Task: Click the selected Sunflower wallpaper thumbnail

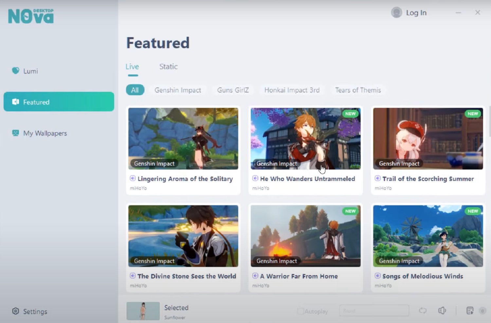Action: click(143, 311)
